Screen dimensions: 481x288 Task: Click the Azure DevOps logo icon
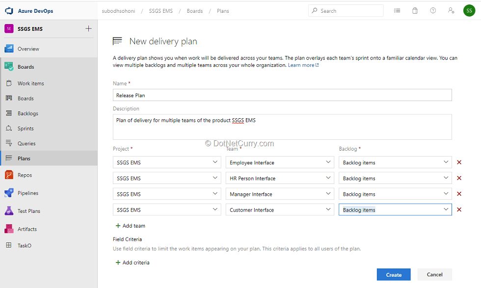coord(9,11)
